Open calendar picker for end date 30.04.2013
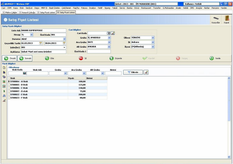The width and height of the screenshot is (233, 164). click(x=64, y=43)
